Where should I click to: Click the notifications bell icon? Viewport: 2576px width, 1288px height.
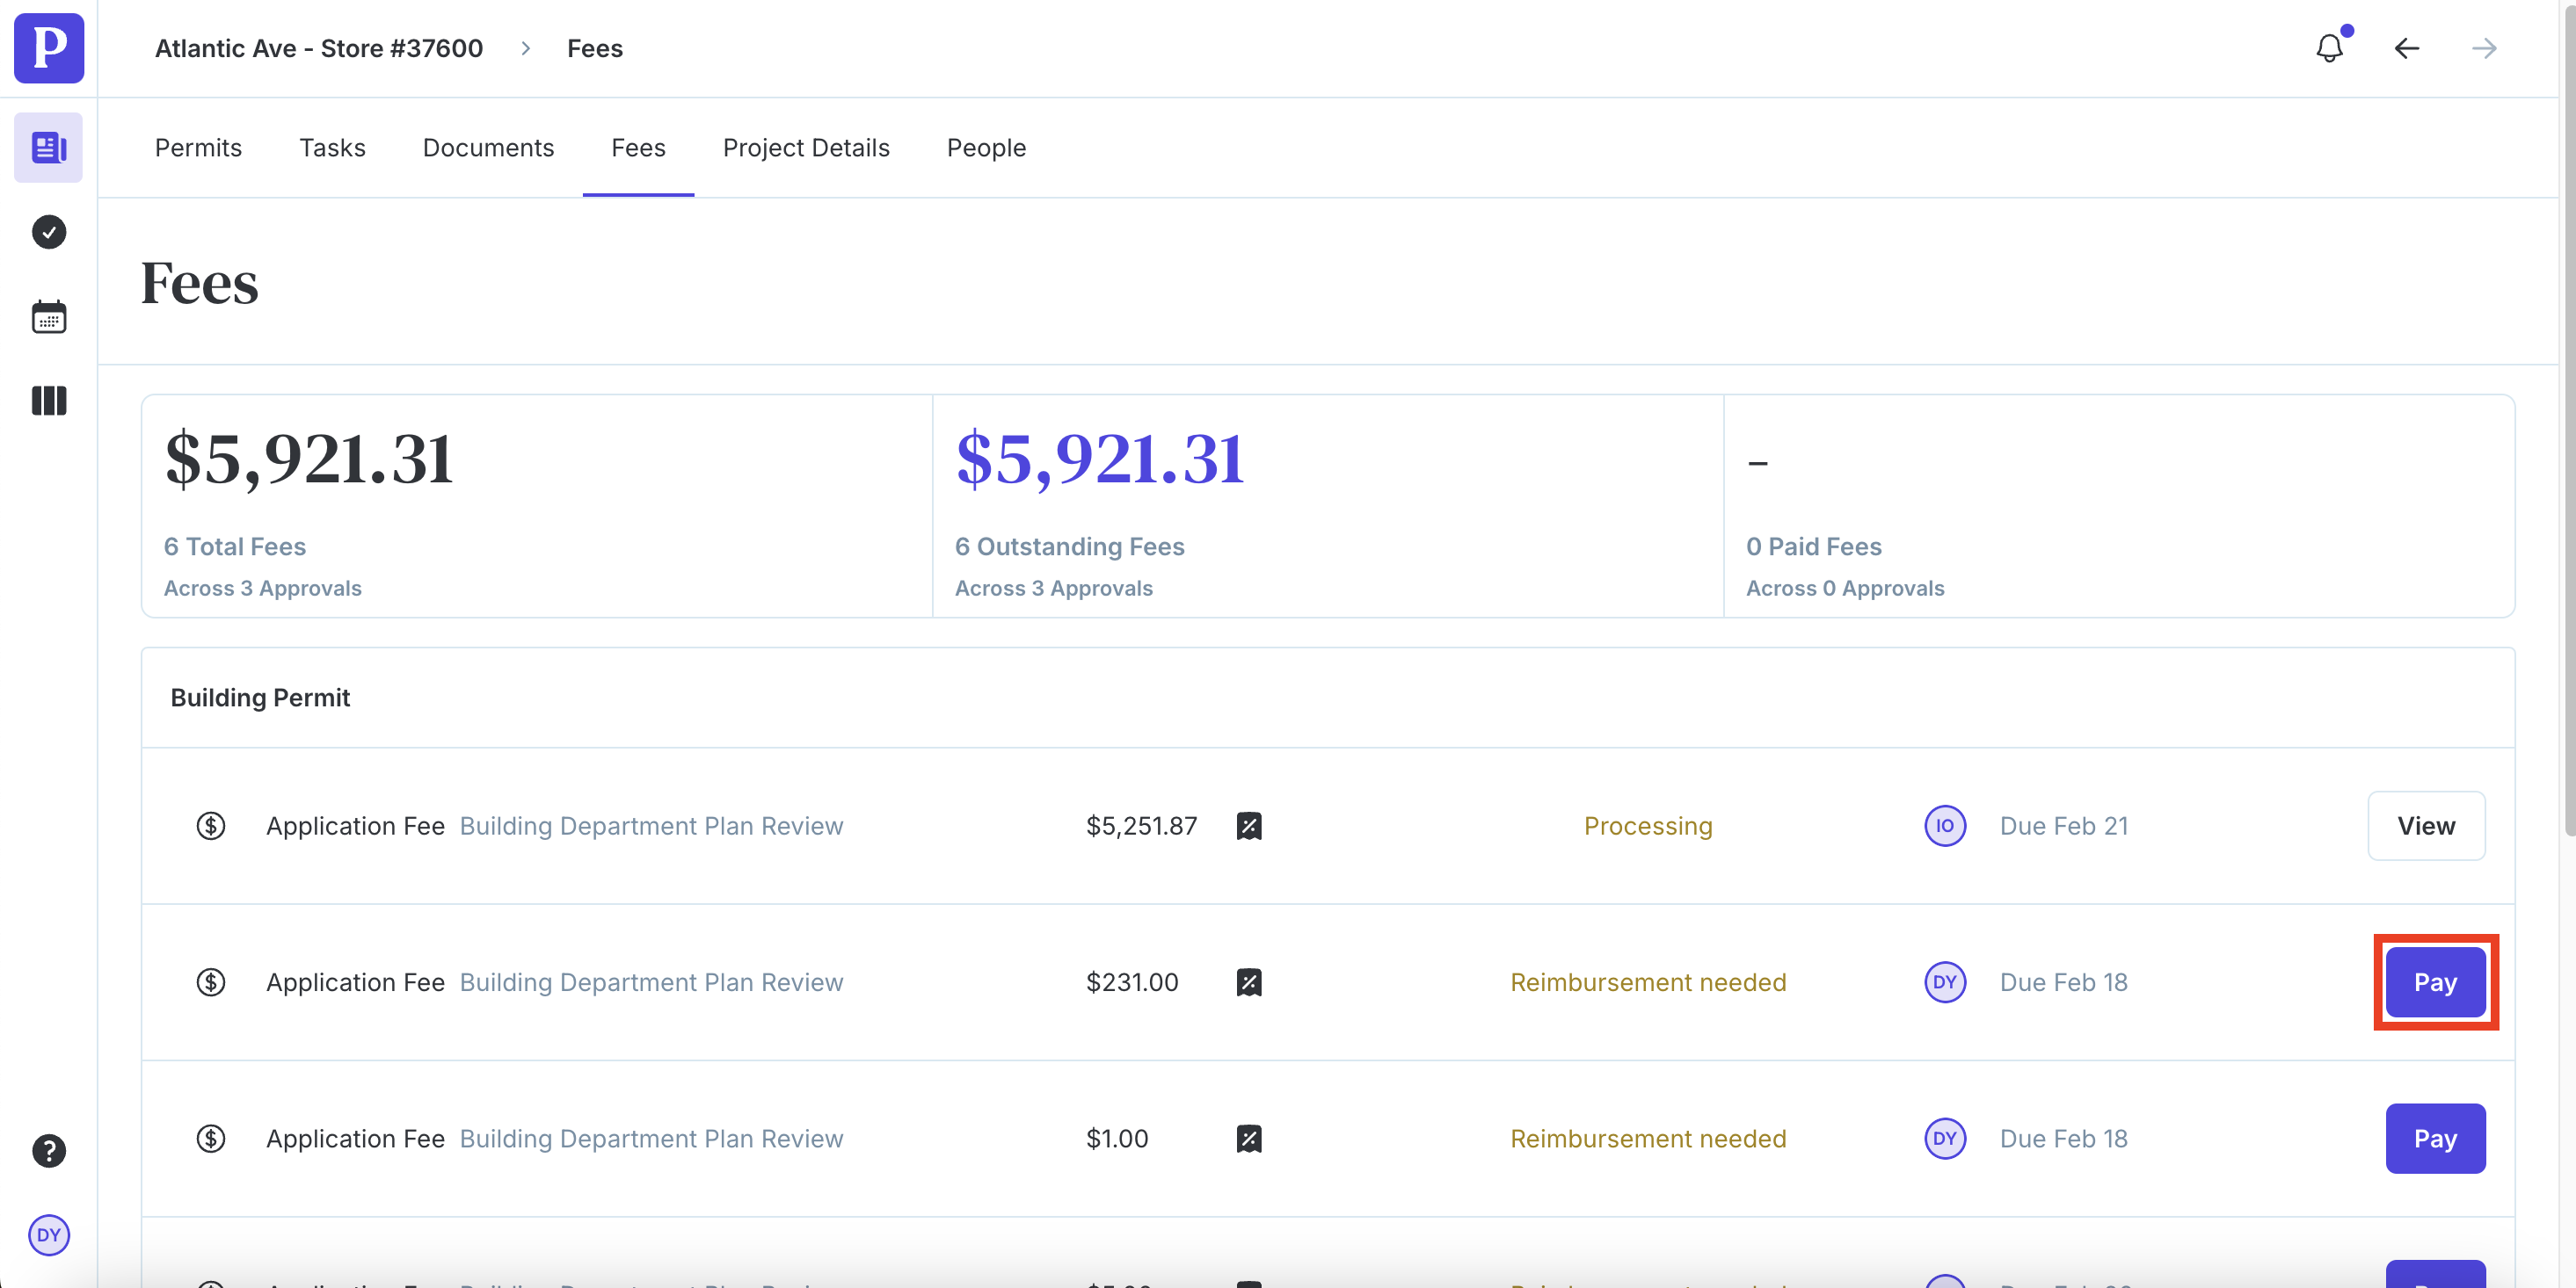2329,48
